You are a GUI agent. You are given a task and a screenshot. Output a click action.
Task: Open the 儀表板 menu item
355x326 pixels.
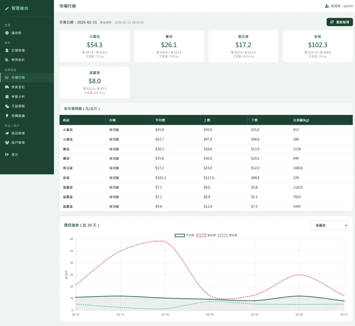[27, 33]
